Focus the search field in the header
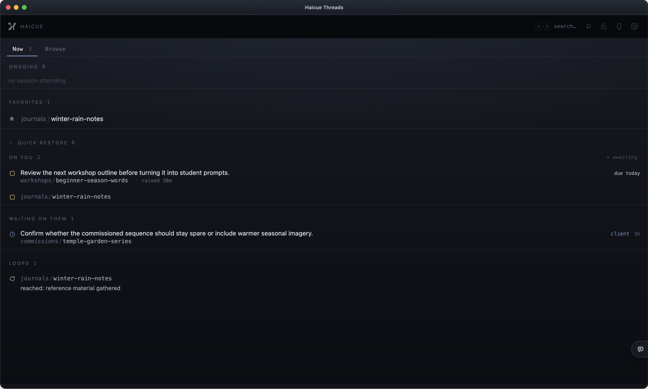Screen dimensions: 648x389 point(556,26)
